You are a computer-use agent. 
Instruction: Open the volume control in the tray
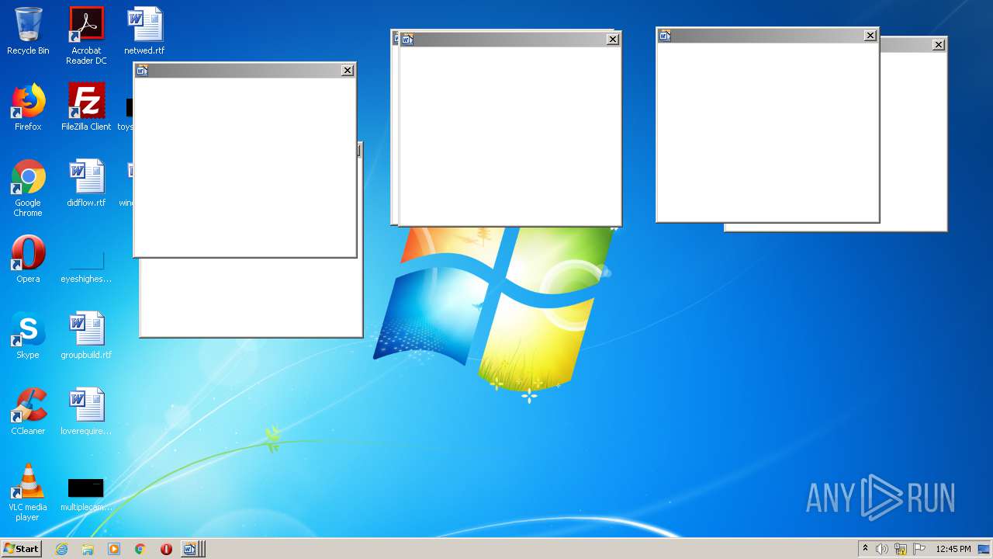882,549
